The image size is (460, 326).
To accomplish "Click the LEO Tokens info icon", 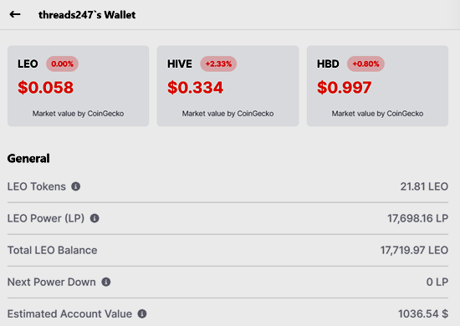I will coord(75,186).
